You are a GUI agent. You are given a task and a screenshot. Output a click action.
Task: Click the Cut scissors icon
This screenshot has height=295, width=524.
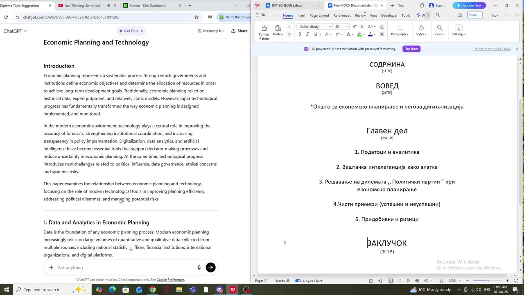pos(289,27)
